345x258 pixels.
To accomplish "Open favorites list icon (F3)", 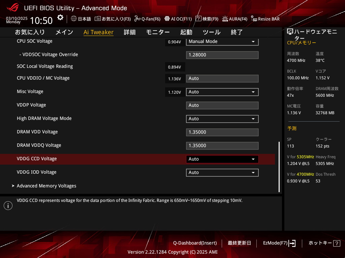I will (x=98, y=19).
